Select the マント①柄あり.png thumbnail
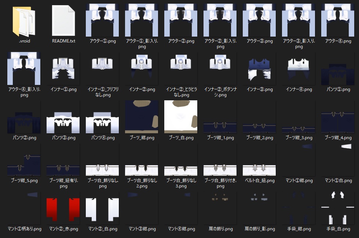 point(24,208)
